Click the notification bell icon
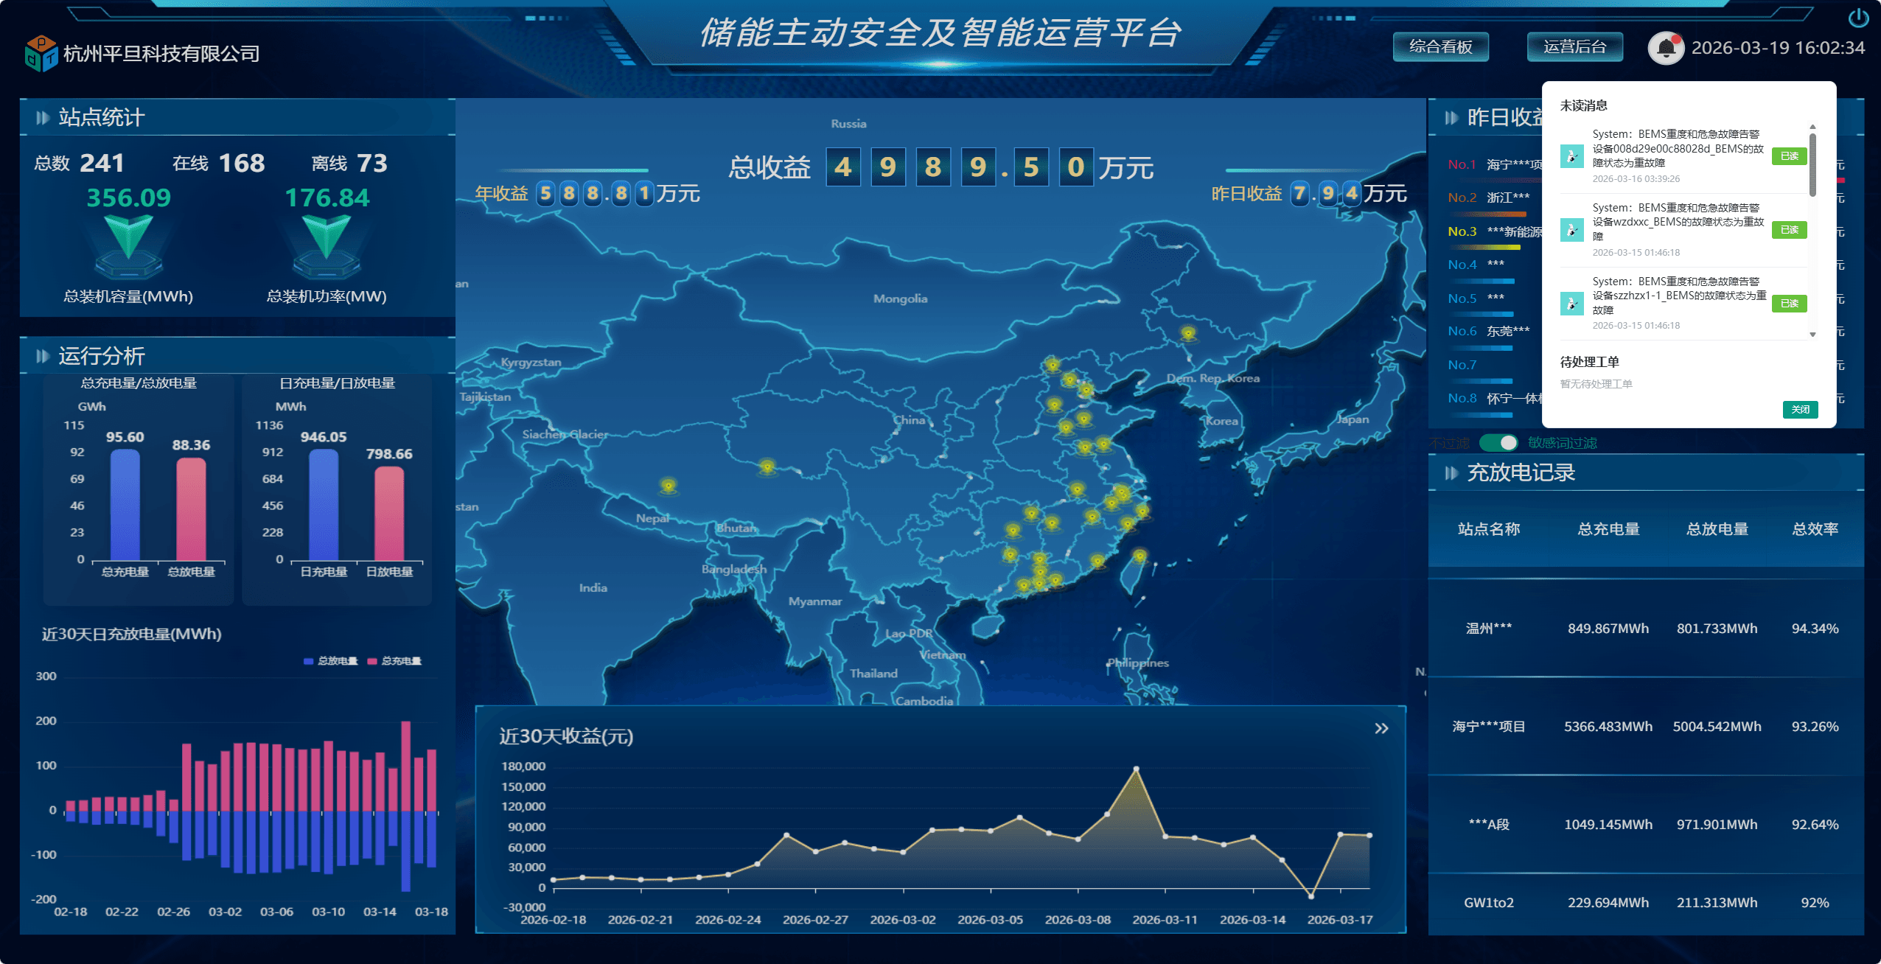The height and width of the screenshot is (964, 1881). click(1665, 49)
